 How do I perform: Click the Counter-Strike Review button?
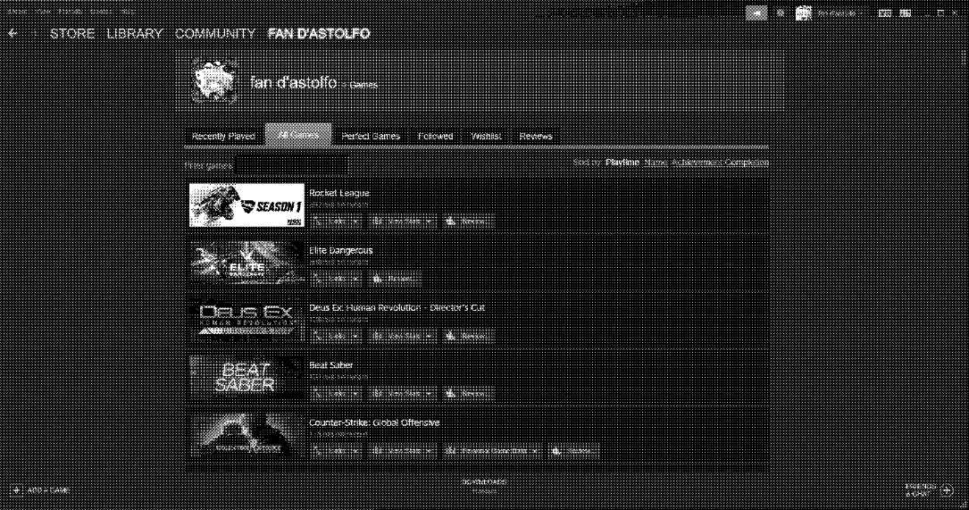[572, 451]
